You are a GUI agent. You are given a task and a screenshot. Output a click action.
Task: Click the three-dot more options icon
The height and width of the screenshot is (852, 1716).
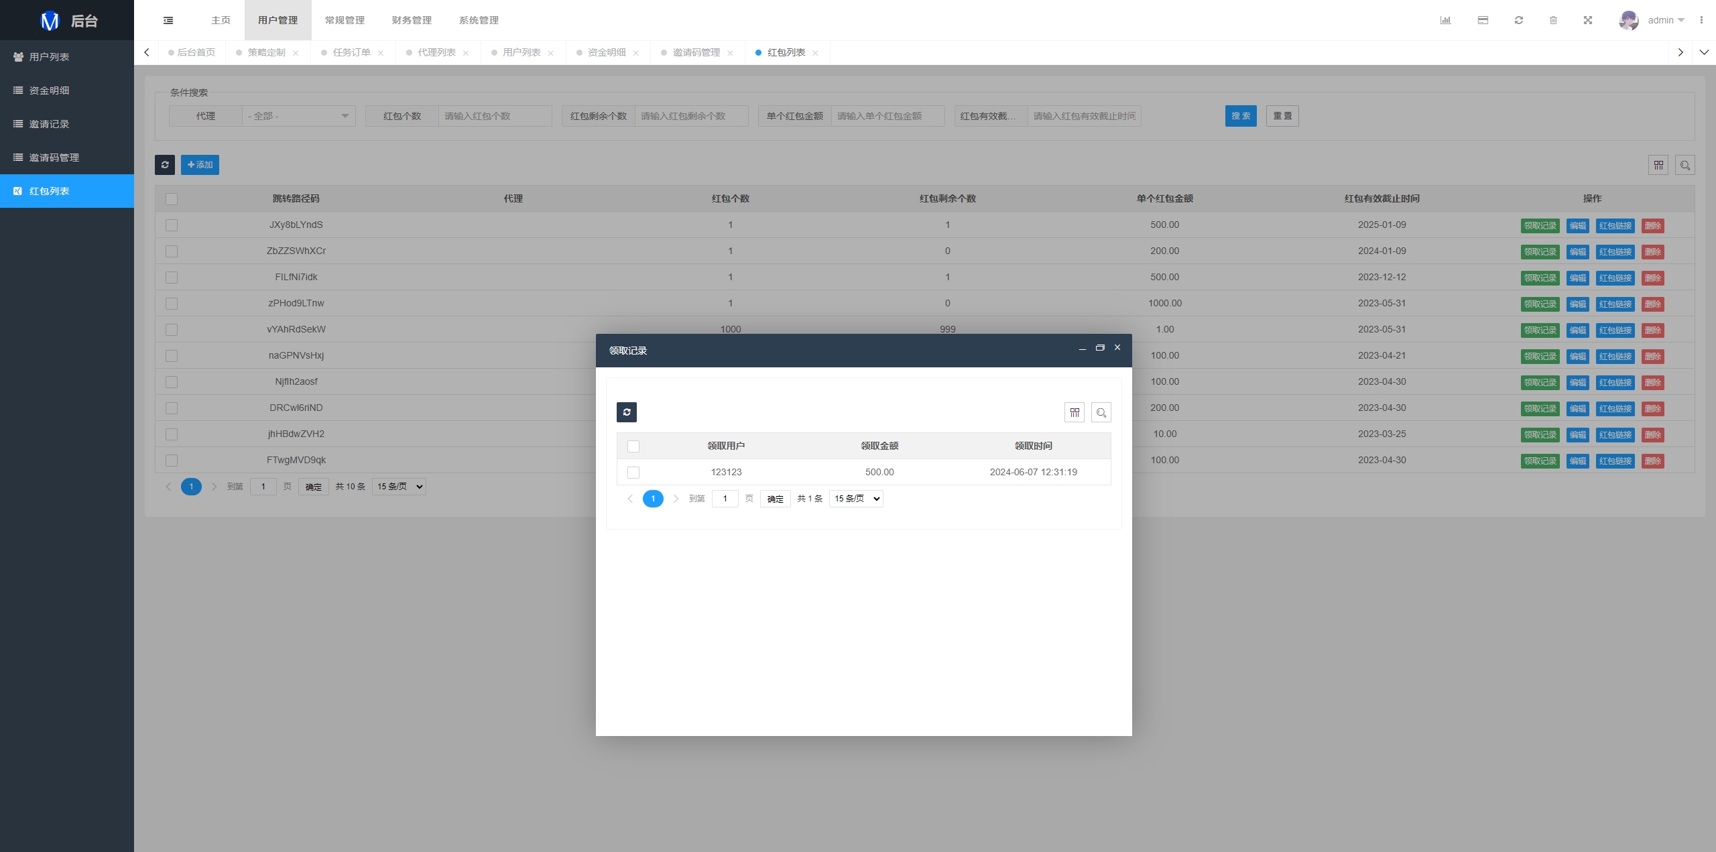pyautogui.click(x=1701, y=20)
